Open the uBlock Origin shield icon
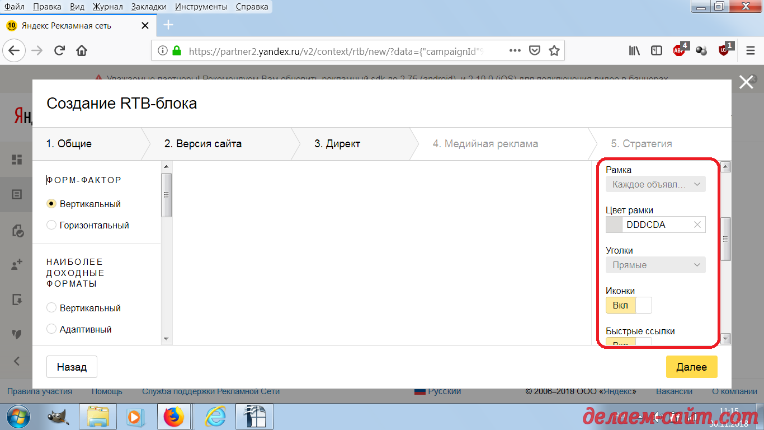Screen dimensions: 764x430 coord(725,50)
